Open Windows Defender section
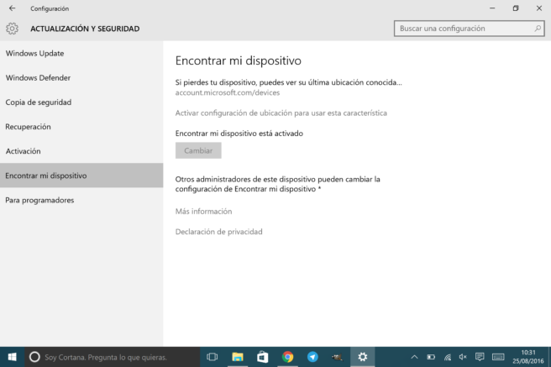Screen dimensions: 551x367 (81, 77)
